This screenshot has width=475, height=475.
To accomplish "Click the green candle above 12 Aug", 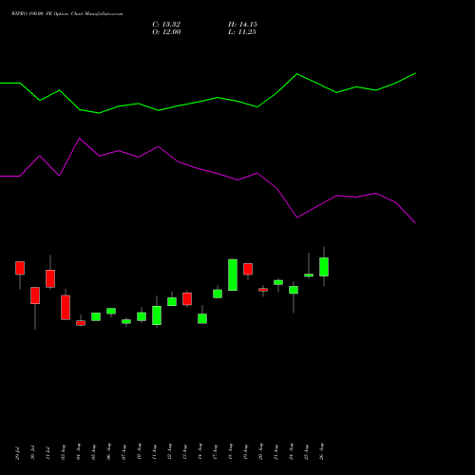I will click(172, 301).
